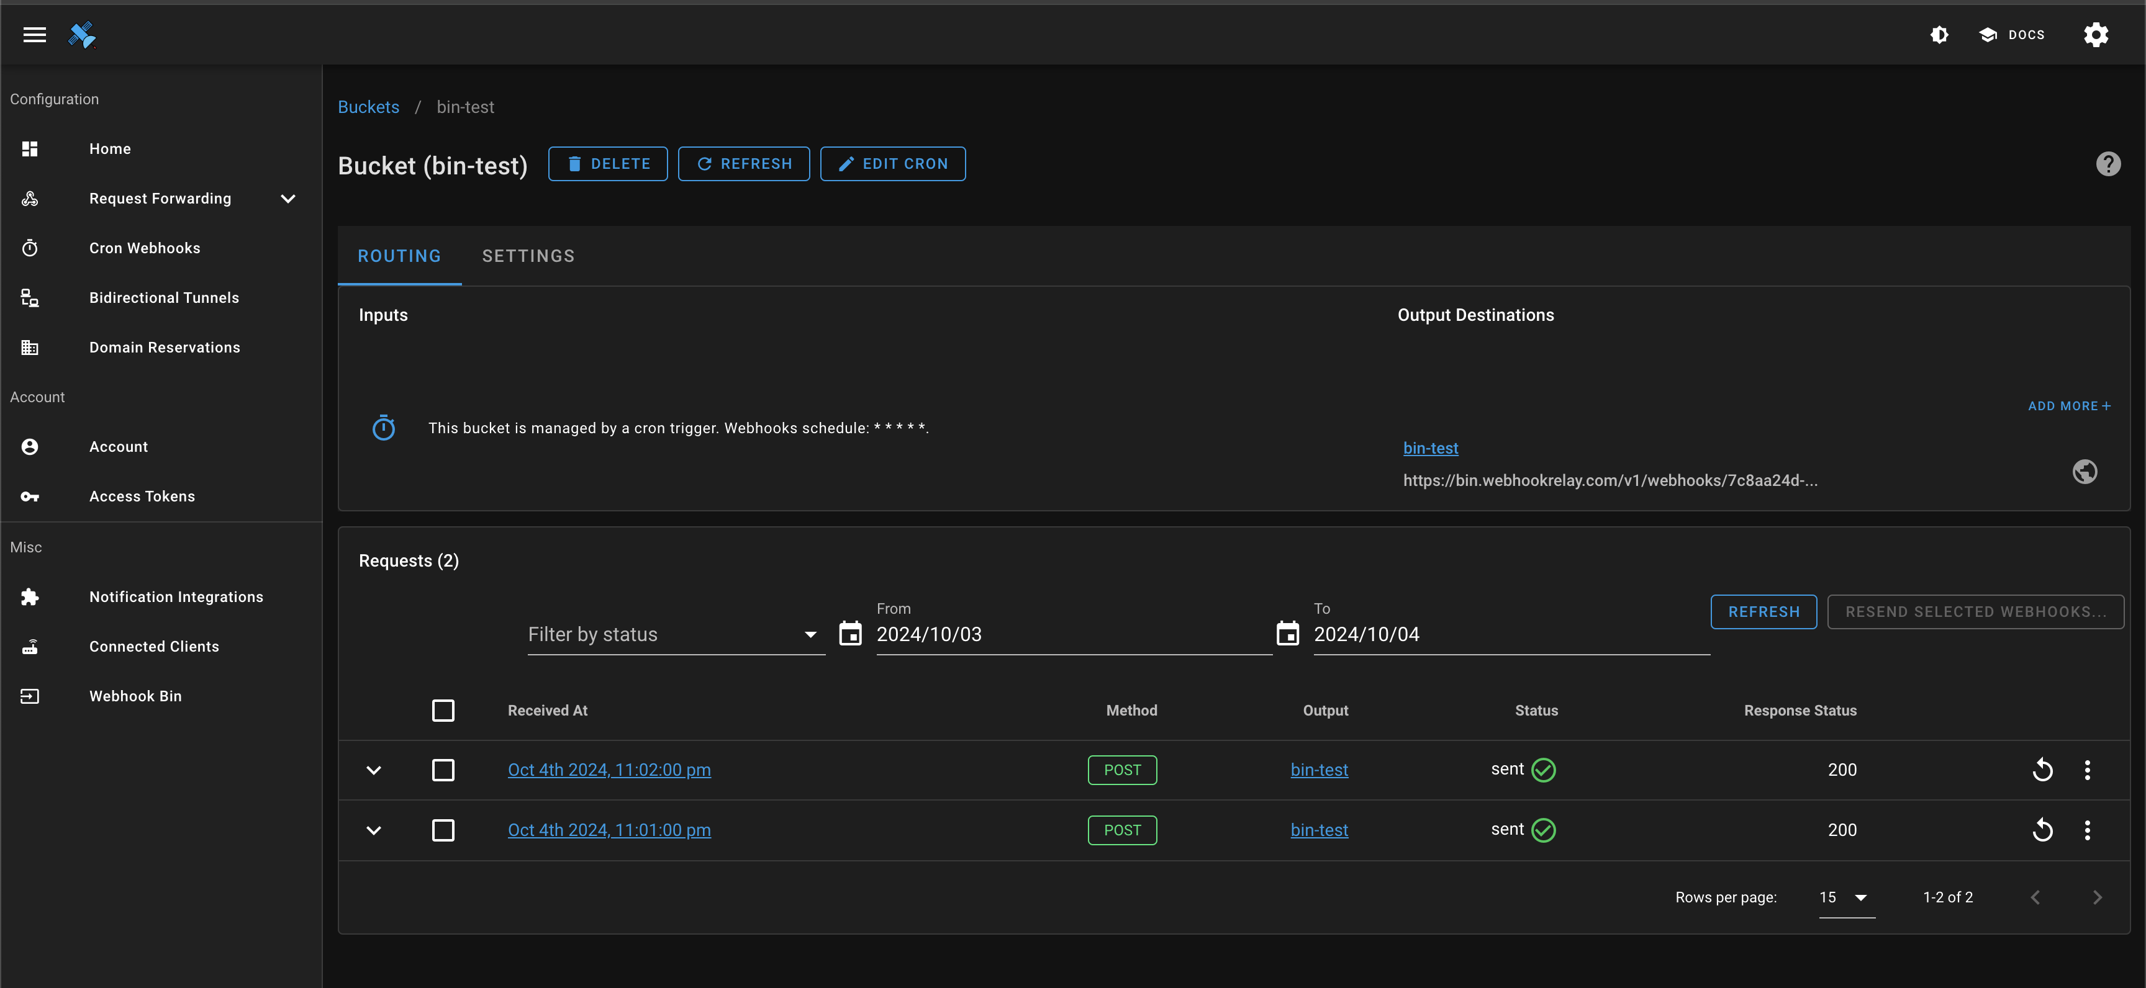Open the help question mark icon
2146x988 pixels.
tap(2109, 164)
